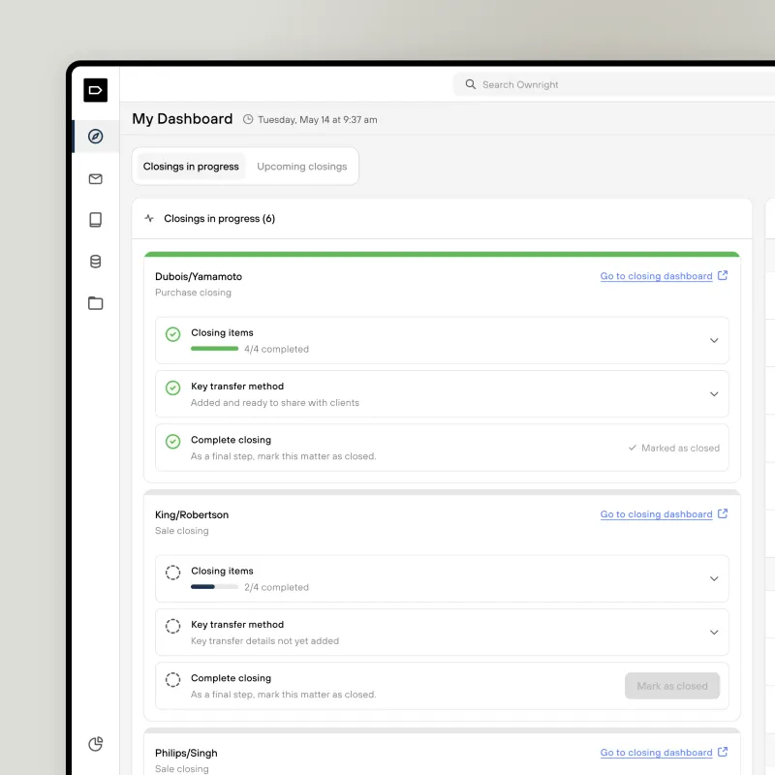Screen dimensions: 775x775
Task: Click the My Dashboard heading
Action: [182, 119]
